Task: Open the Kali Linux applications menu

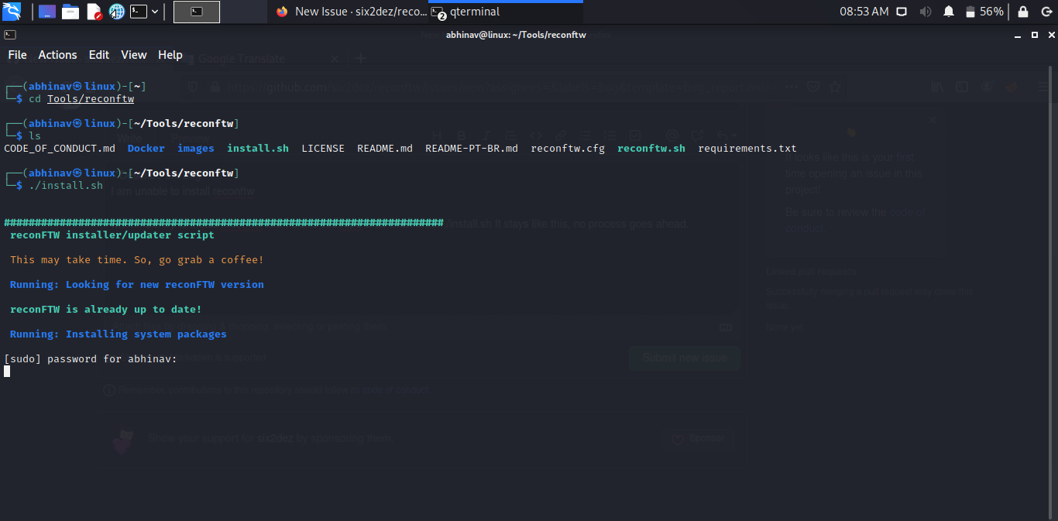Action: pos(12,12)
